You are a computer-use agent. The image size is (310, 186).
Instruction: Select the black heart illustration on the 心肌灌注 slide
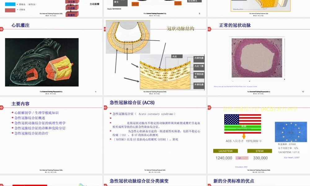point(42,62)
